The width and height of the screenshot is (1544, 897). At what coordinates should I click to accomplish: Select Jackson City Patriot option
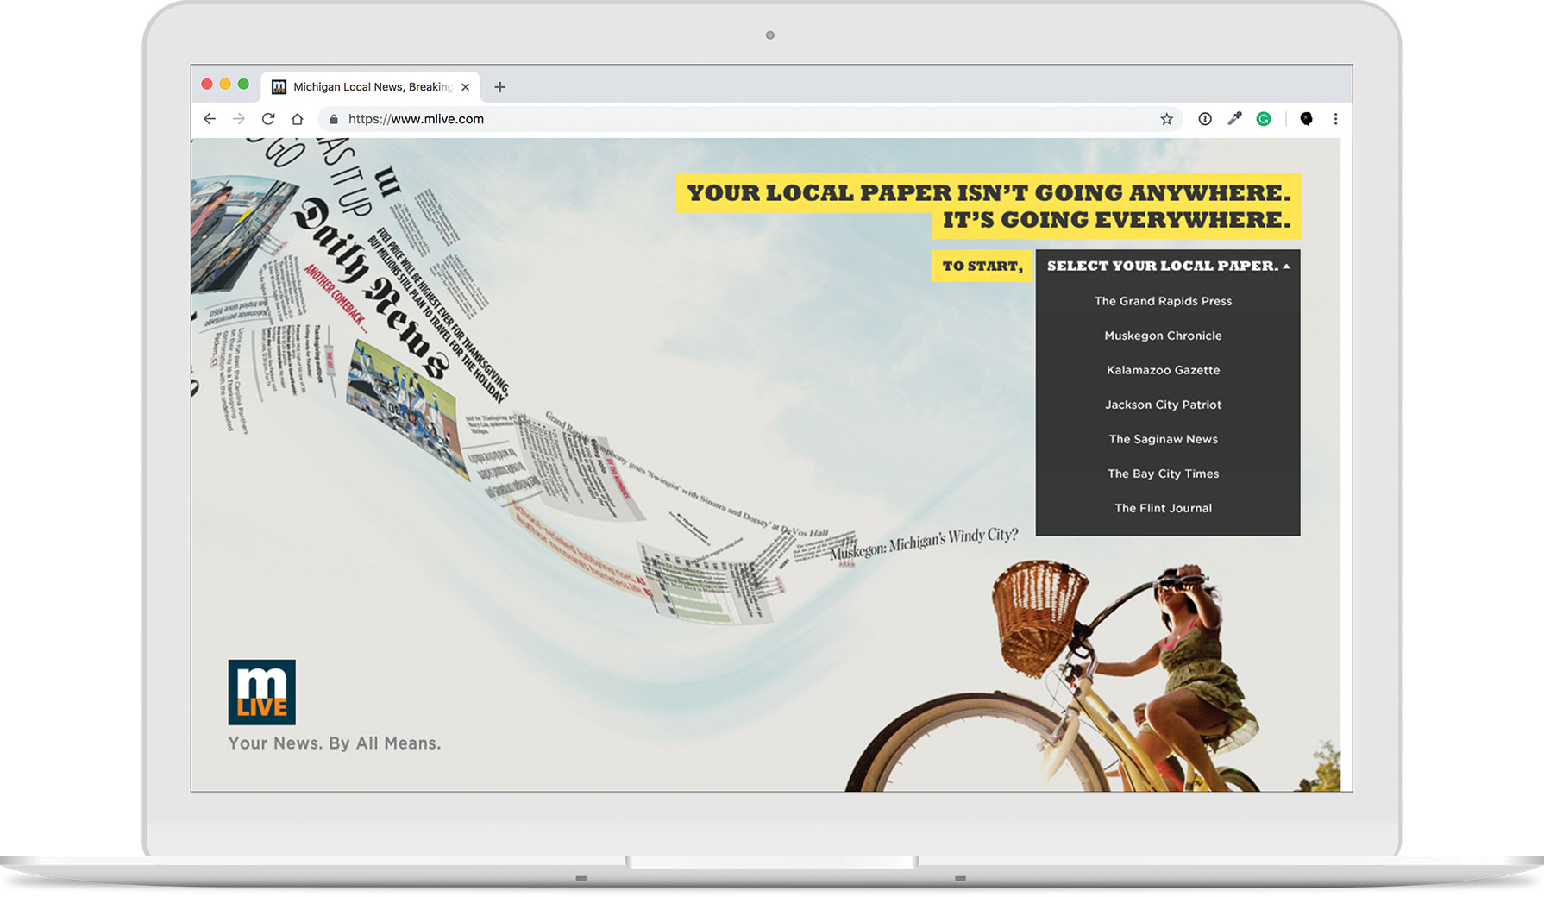pos(1163,405)
